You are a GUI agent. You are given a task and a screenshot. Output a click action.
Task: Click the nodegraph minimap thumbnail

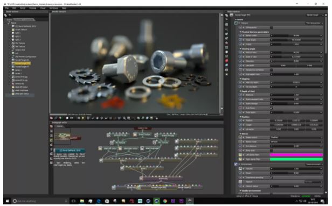[x=62, y=137]
